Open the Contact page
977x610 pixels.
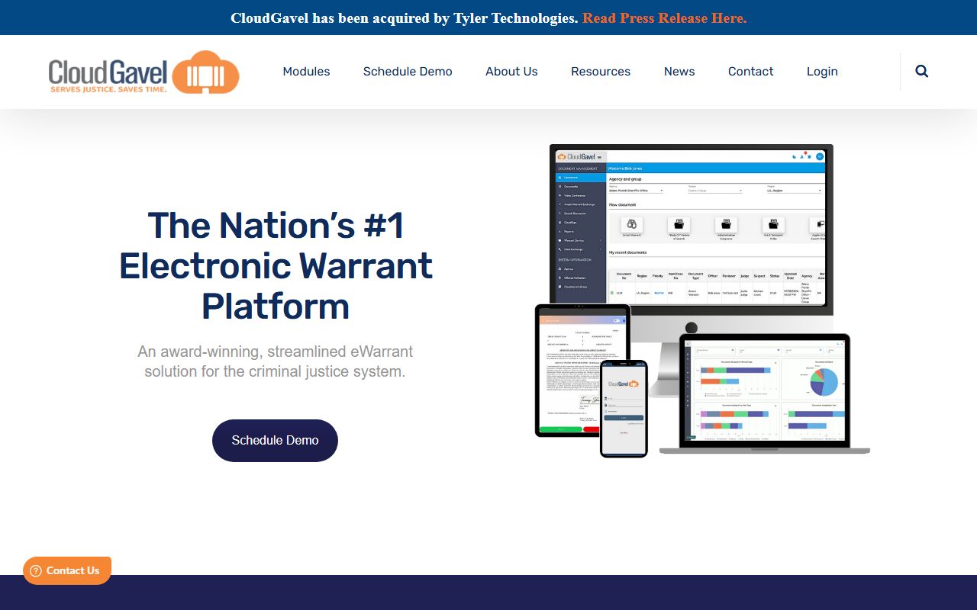pyautogui.click(x=750, y=71)
